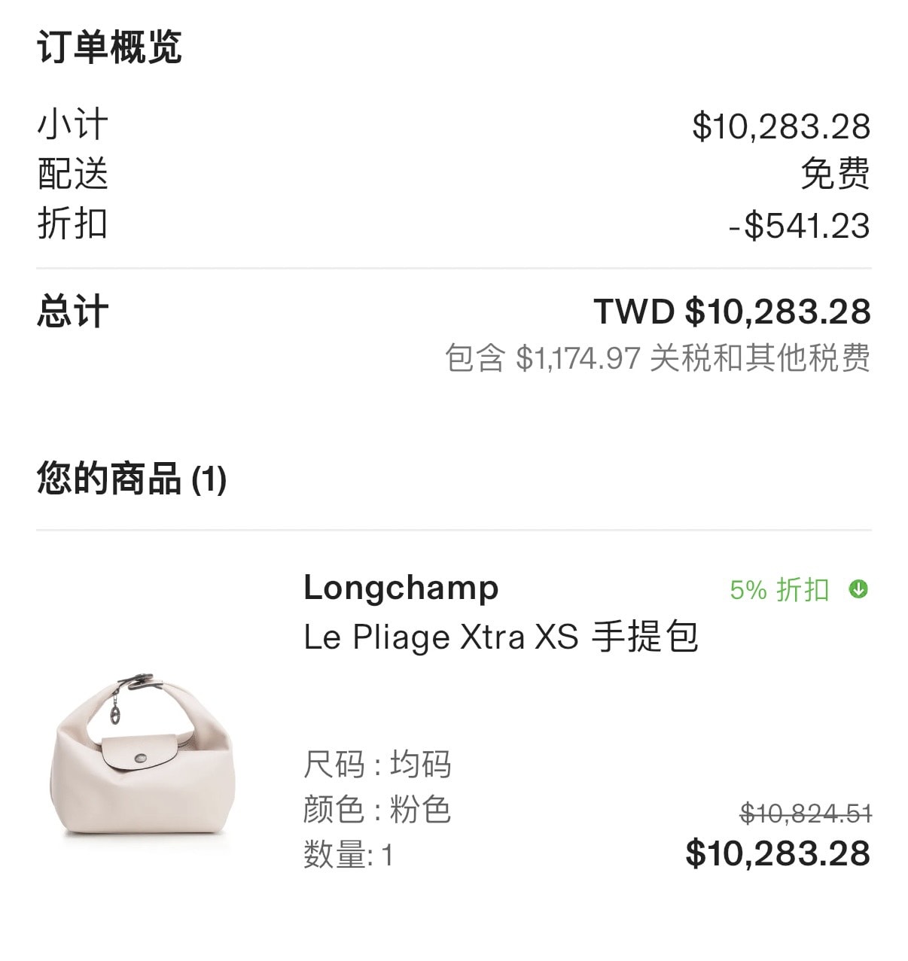Click the 免费 shipping value
Viewport: 908px width, 961px height.
pyautogui.click(x=836, y=174)
